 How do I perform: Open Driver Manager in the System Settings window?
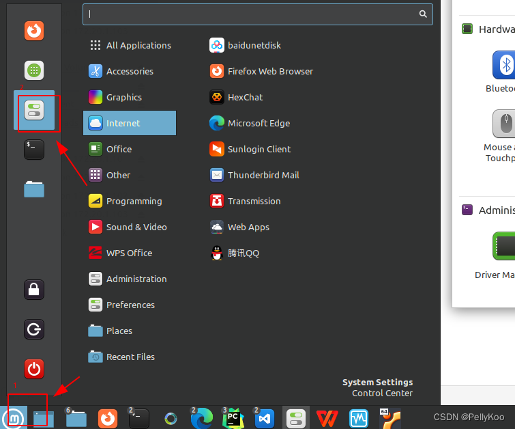tap(496, 255)
